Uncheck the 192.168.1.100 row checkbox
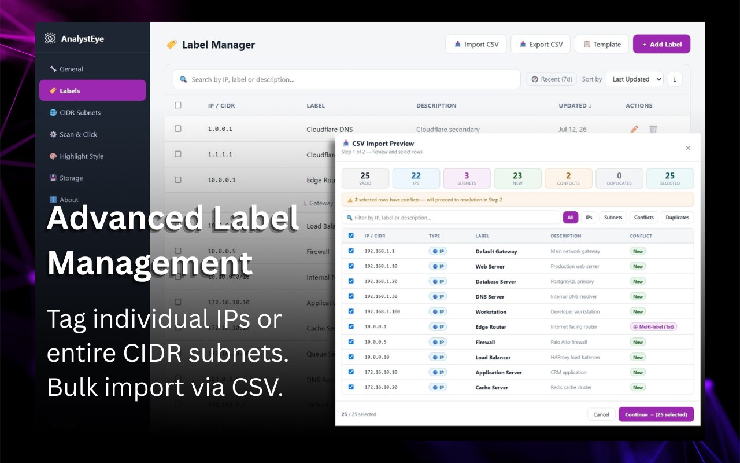The image size is (740, 463). pos(351,311)
